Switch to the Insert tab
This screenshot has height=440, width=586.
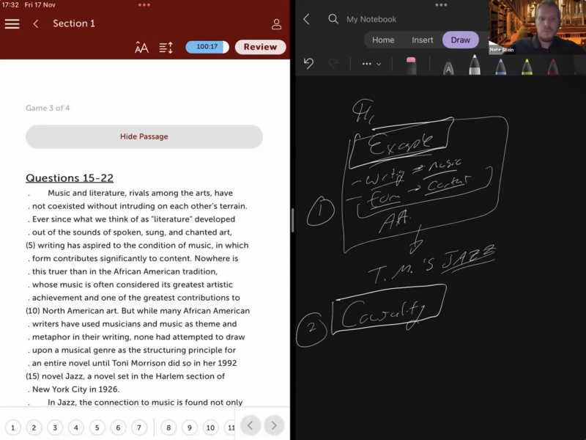[423, 40]
